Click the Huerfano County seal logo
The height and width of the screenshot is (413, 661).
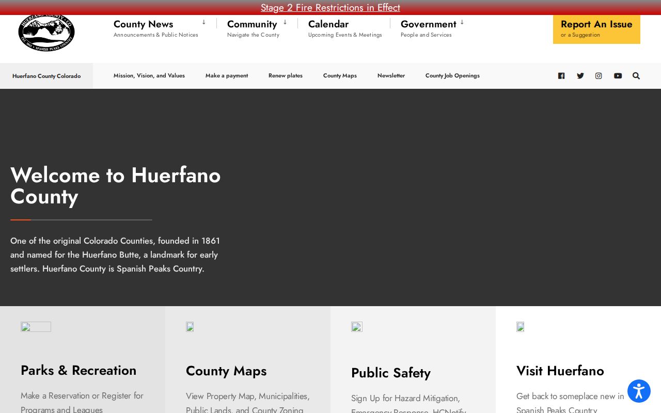pos(46,33)
